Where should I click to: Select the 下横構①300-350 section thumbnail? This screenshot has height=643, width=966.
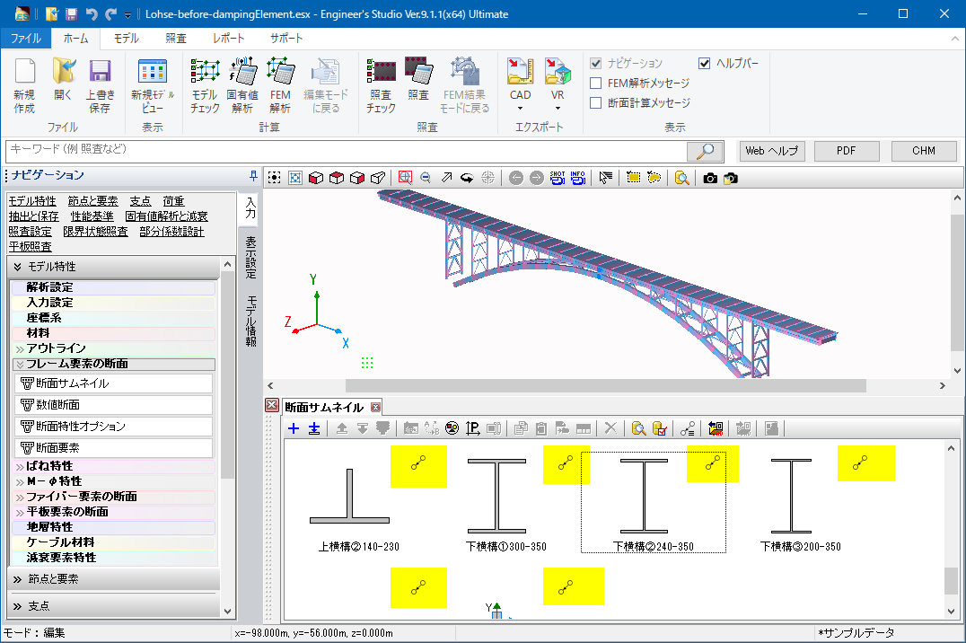[496, 498]
